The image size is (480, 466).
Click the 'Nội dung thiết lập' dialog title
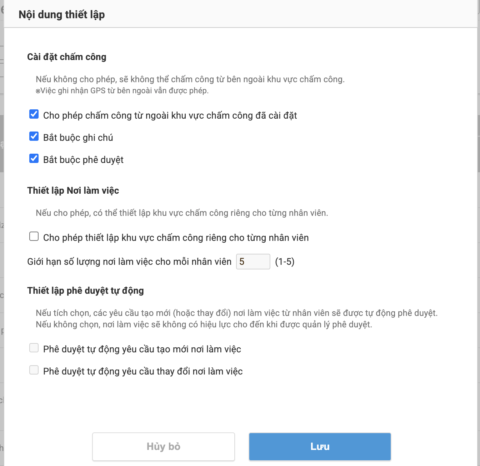pos(61,15)
